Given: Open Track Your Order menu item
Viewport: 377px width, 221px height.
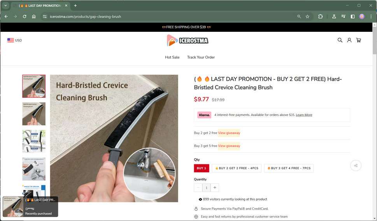Looking at the screenshot, I should click(x=201, y=57).
